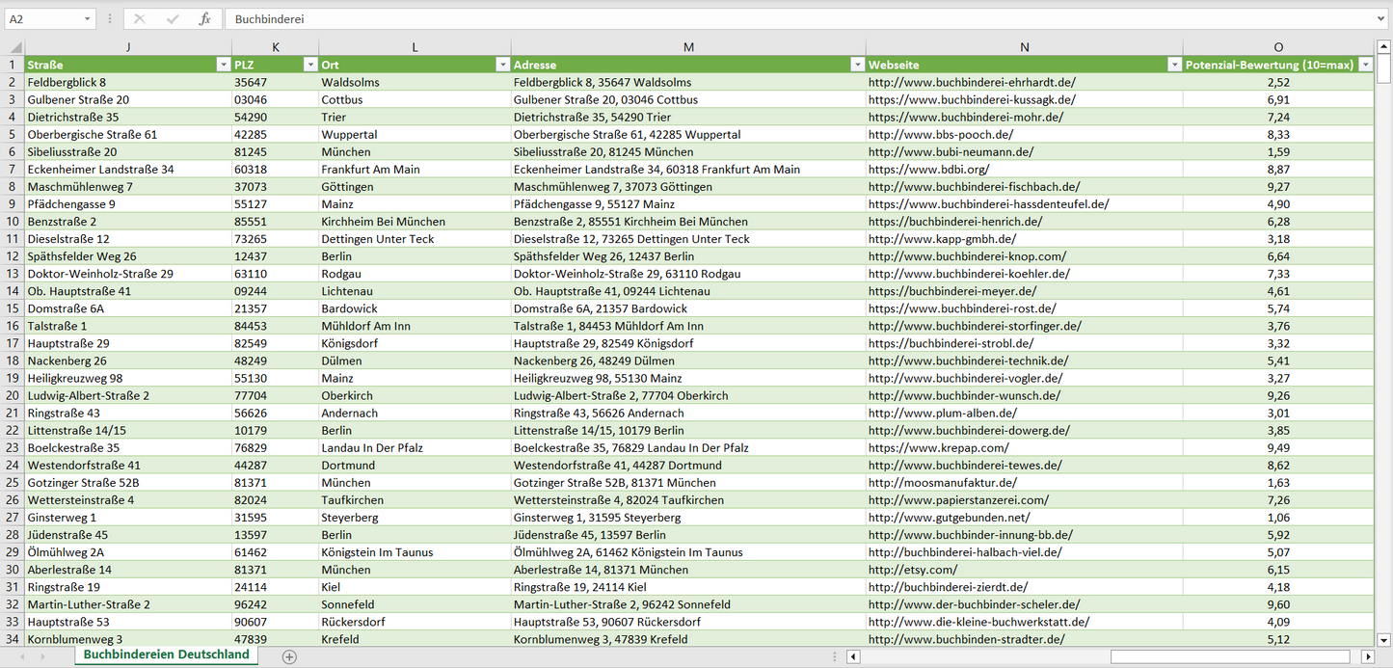Click the vertical scroll down arrow

pos(1384,638)
